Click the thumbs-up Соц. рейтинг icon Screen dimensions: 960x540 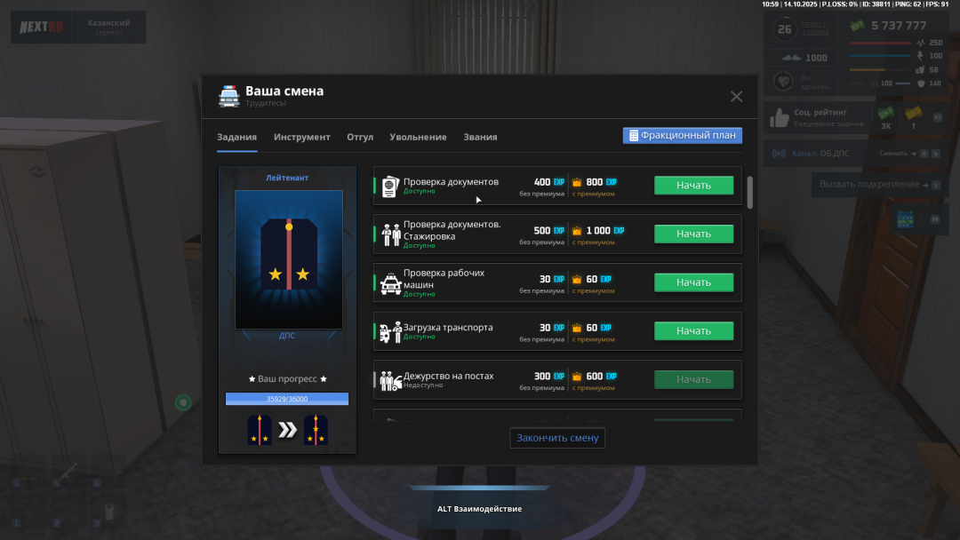(x=780, y=117)
